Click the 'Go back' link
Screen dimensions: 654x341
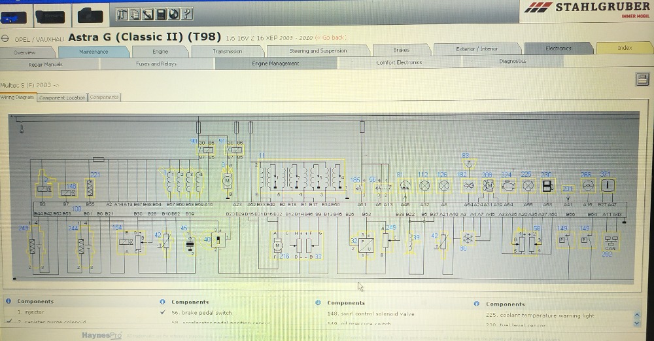pyautogui.click(x=332, y=38)
